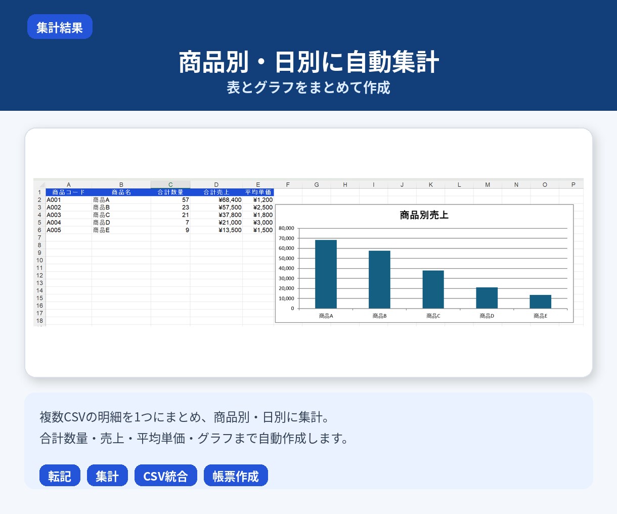Click the 合計数量 header cell
Image resolution: width=617 pixels, height=514 pixels.
tap(170, 192)
